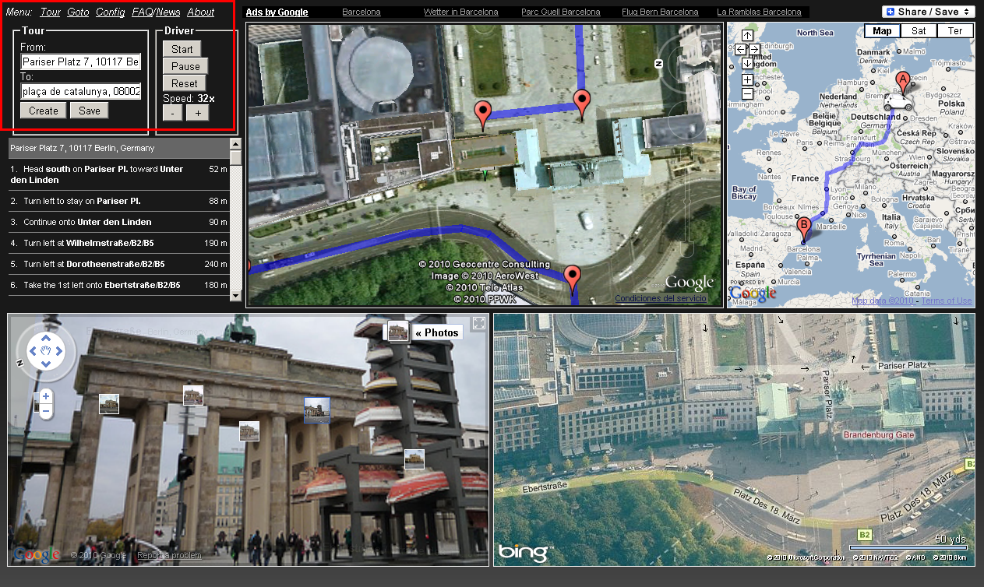Image resolution: width=984 pixels, height=587 pixels.
Task: Click the white car icon on the overview map
Action: [898, 103]
